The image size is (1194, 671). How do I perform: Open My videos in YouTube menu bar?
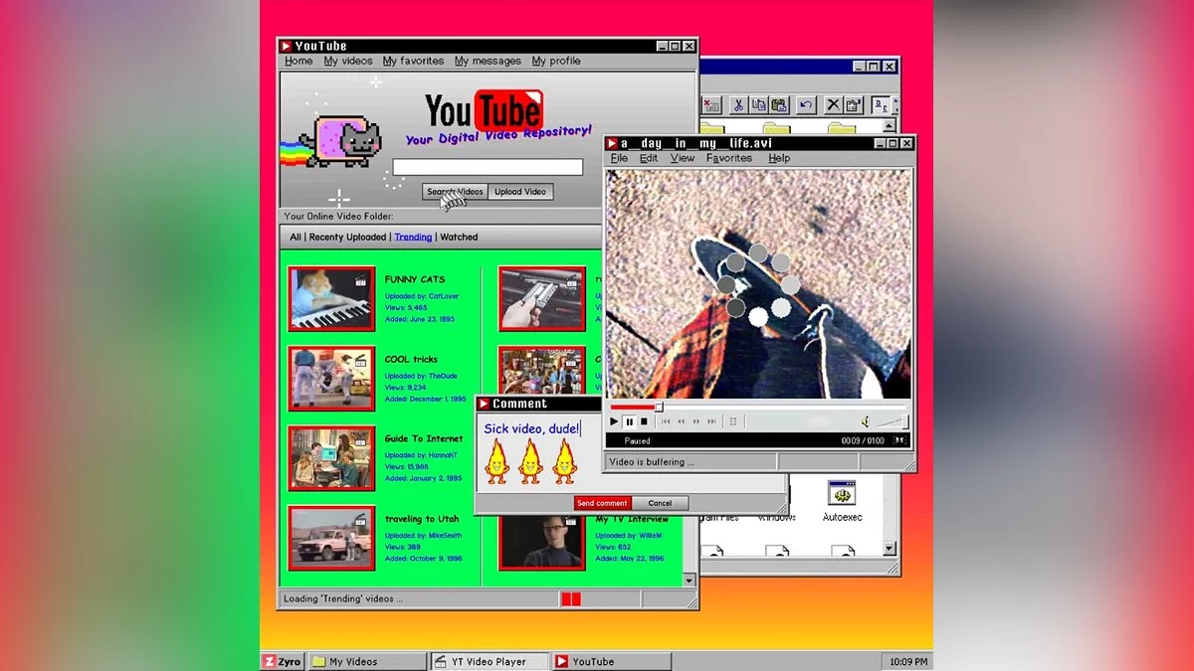pos(348,61)
